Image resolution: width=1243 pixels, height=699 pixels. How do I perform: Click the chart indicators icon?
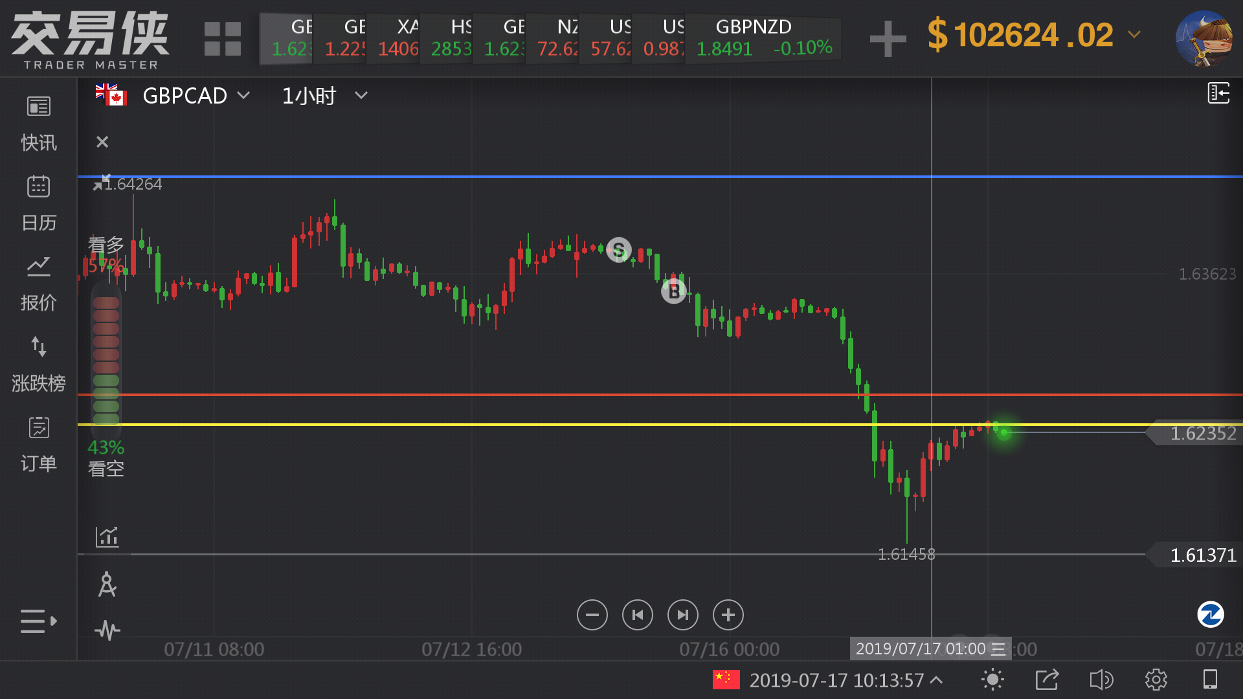pos(107,537)
